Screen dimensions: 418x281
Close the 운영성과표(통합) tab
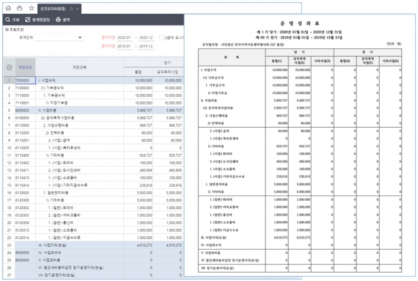pos(77,9)
